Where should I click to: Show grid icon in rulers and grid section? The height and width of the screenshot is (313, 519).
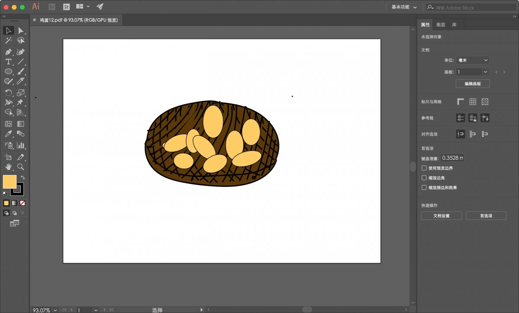pos(473,102)
